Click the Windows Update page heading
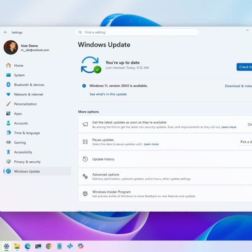 tap(104, 45)
